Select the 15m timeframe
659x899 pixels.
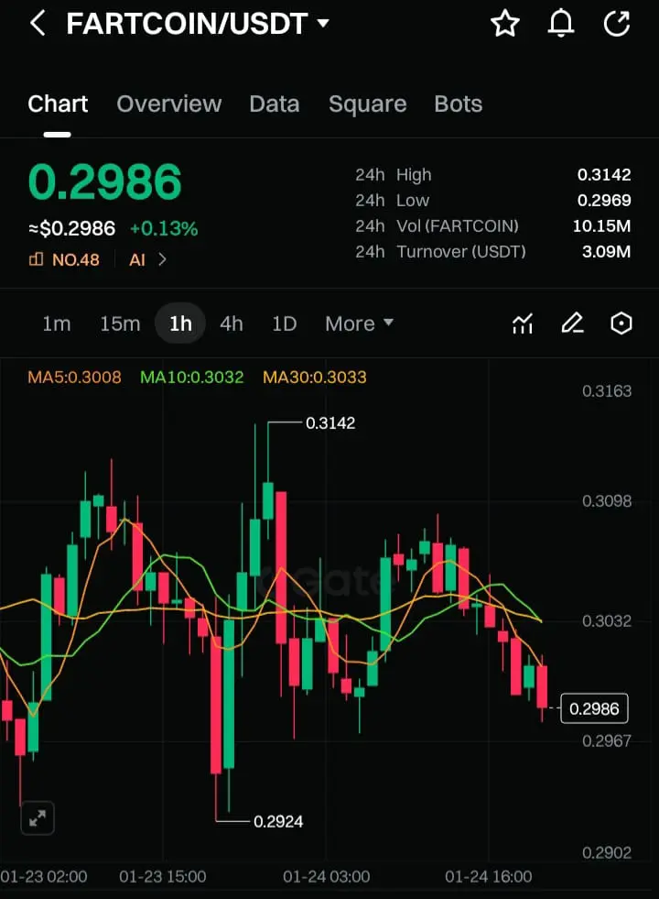coord(120,323)
